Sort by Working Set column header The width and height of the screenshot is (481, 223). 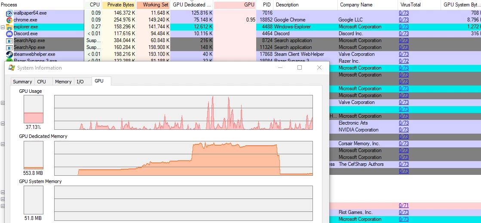pyautogui.click(x=153, y=5)
